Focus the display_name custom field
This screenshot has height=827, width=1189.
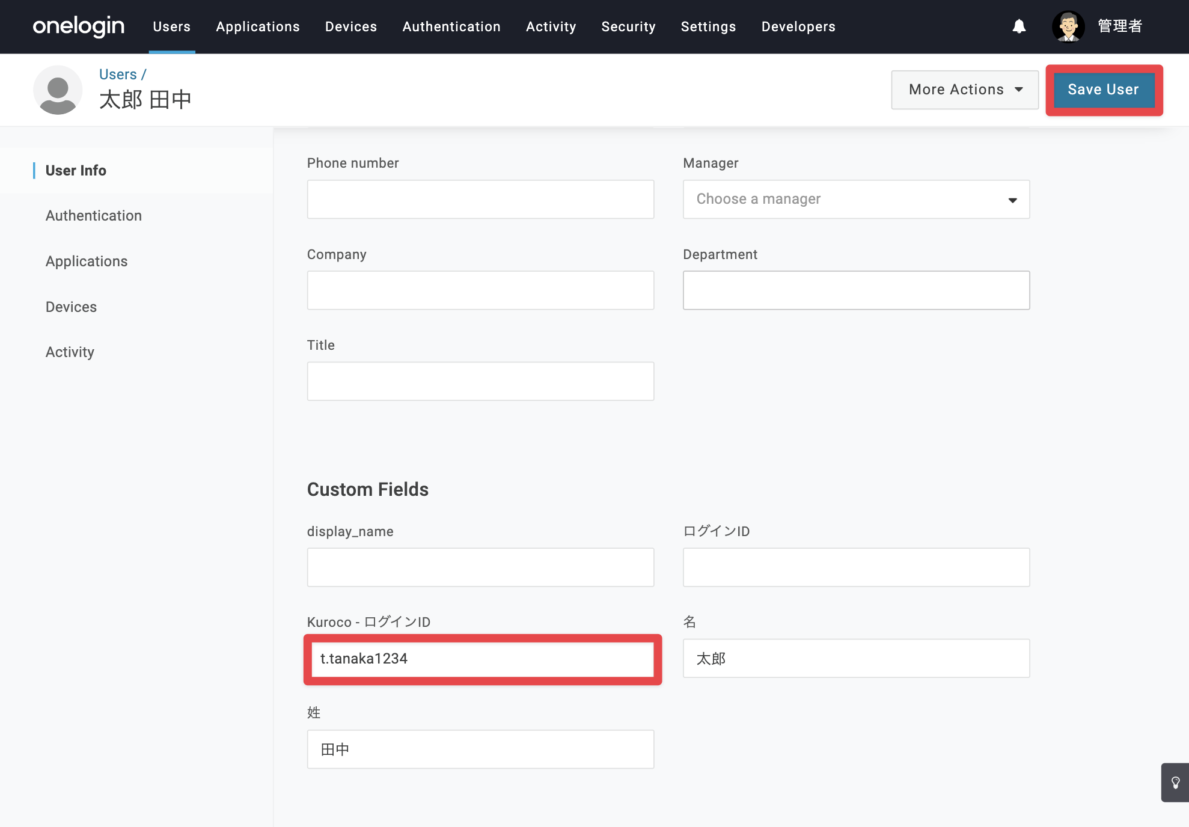[480, 567]
